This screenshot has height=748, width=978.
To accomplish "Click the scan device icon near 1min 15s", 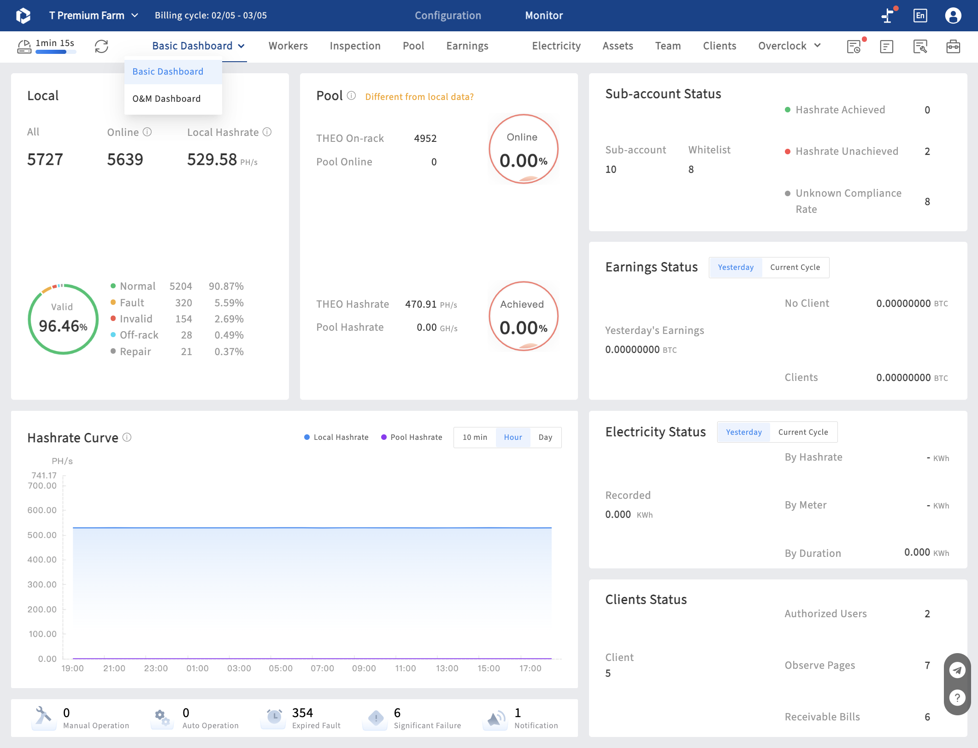I will pos(24,46).
